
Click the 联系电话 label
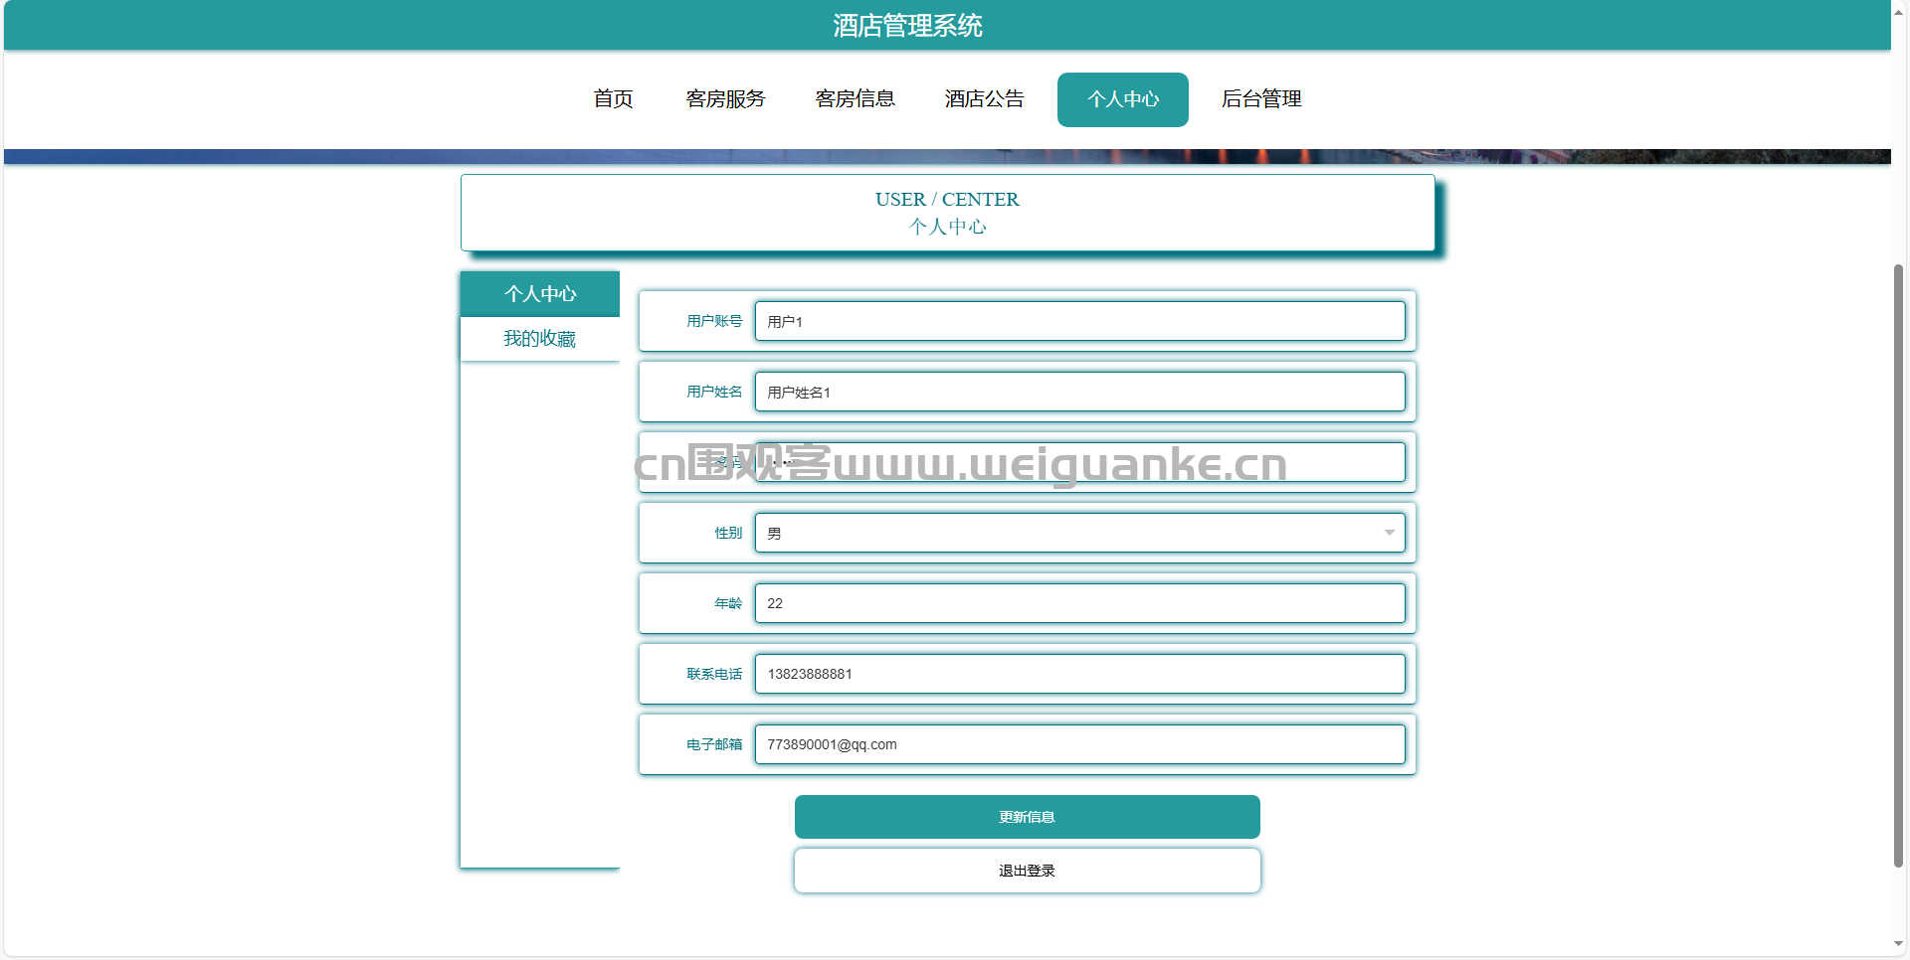click(714, 674)
